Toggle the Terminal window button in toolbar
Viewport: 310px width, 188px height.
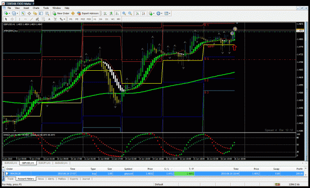pos(41,13)
